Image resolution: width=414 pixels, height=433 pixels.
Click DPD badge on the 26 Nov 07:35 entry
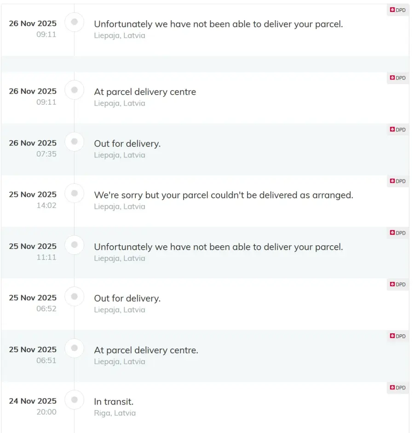point(398,130)
